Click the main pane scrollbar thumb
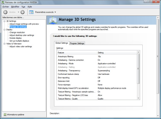The image size is (161, 119). coord(158,56)
